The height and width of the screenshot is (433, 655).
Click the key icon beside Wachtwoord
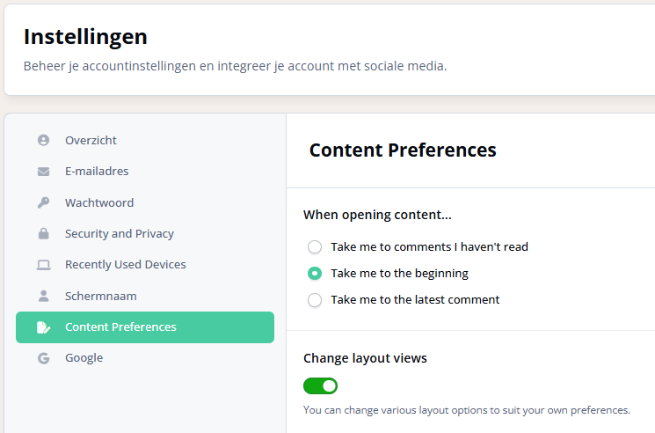click(43, 202)
